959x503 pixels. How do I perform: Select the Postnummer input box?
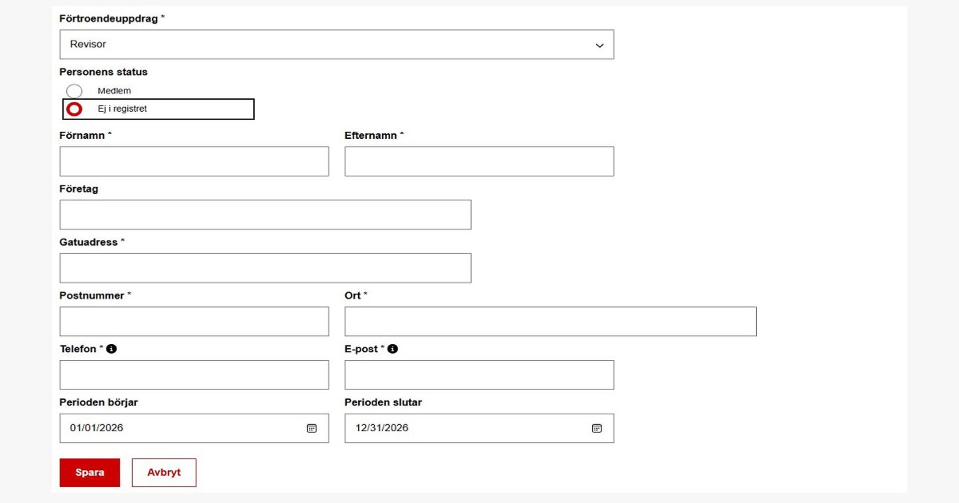(x=194, y=321)
